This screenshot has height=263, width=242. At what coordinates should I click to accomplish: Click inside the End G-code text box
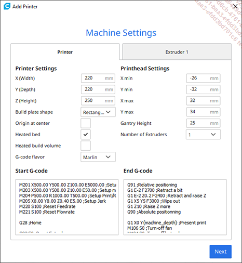coord(175,207)
